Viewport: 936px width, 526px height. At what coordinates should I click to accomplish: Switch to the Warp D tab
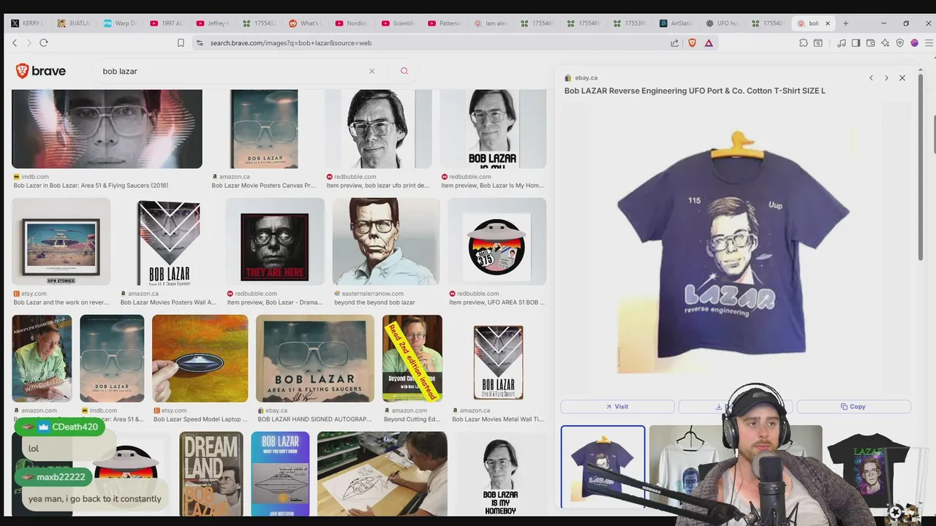coord(120,23)
